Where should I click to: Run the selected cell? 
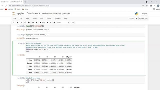42,22
